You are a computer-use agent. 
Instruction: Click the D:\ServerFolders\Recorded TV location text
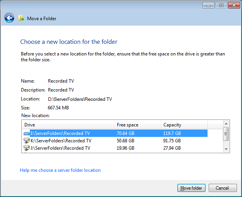coord(80,99)
